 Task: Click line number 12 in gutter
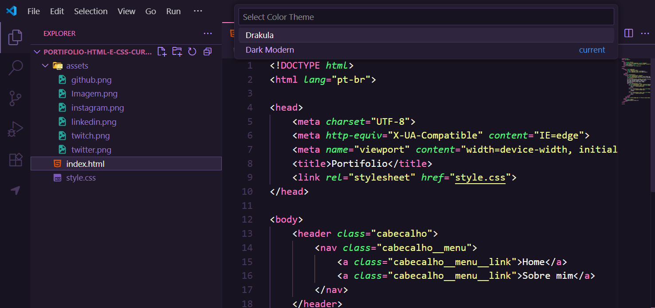(247, 219)
